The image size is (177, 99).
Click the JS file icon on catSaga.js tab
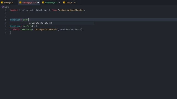click(20, 2)
